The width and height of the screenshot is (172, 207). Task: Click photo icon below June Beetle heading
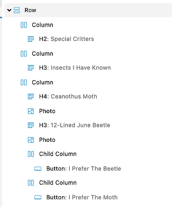[31, 140]
